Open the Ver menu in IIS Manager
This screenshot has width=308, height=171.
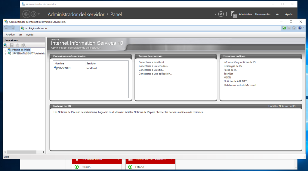click(20, 35)
